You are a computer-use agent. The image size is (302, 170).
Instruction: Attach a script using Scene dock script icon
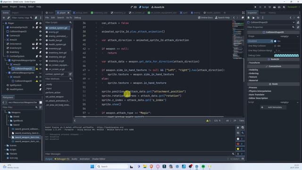coord(36,18)
